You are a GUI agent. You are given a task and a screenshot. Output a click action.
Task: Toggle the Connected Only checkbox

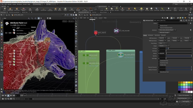point(159,61)
